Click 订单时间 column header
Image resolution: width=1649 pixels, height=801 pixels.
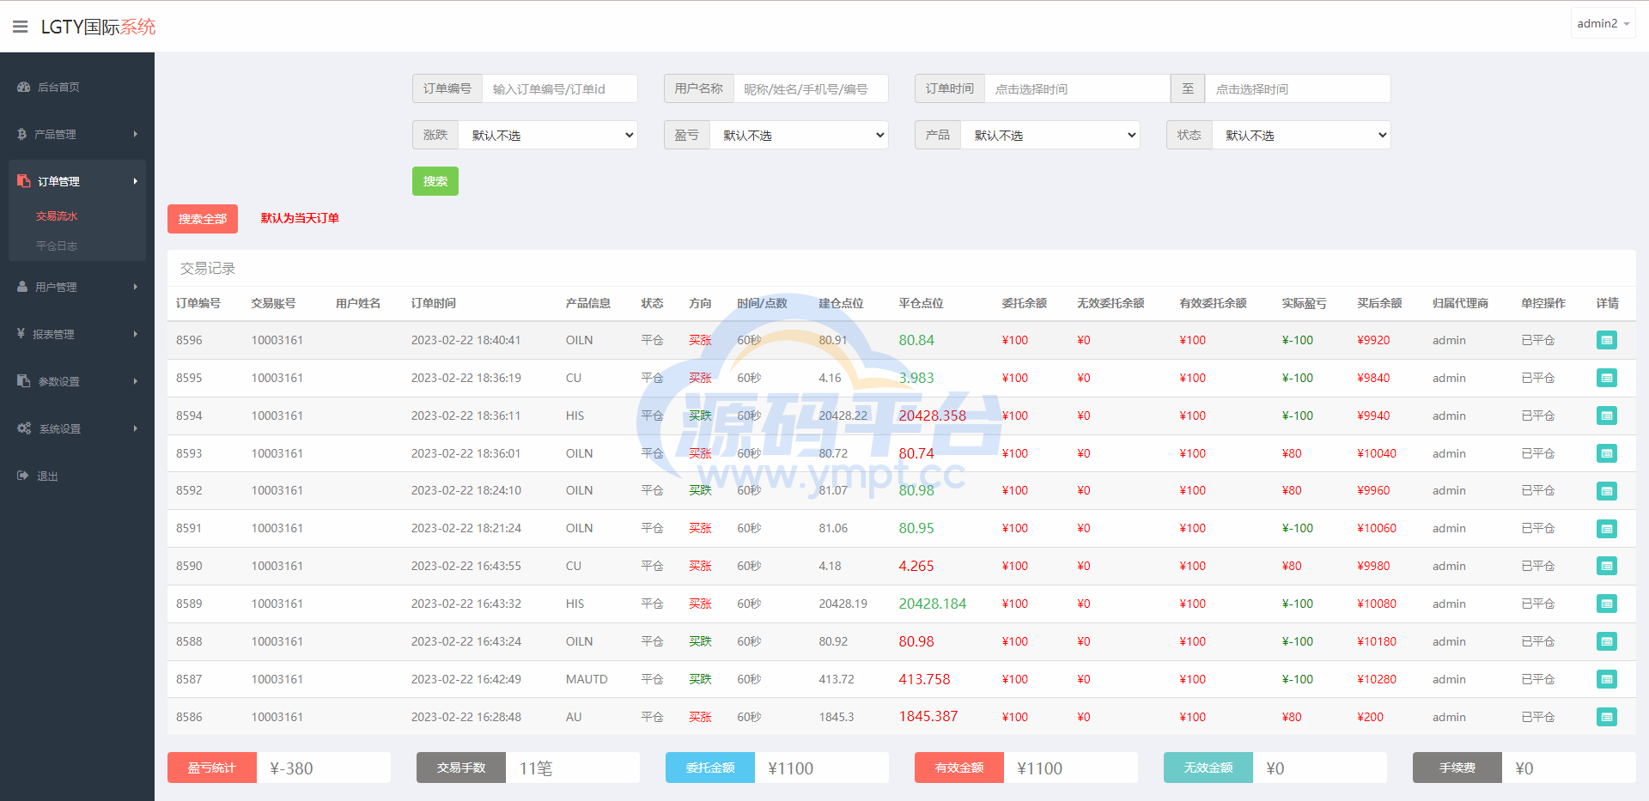coord(433,303)
